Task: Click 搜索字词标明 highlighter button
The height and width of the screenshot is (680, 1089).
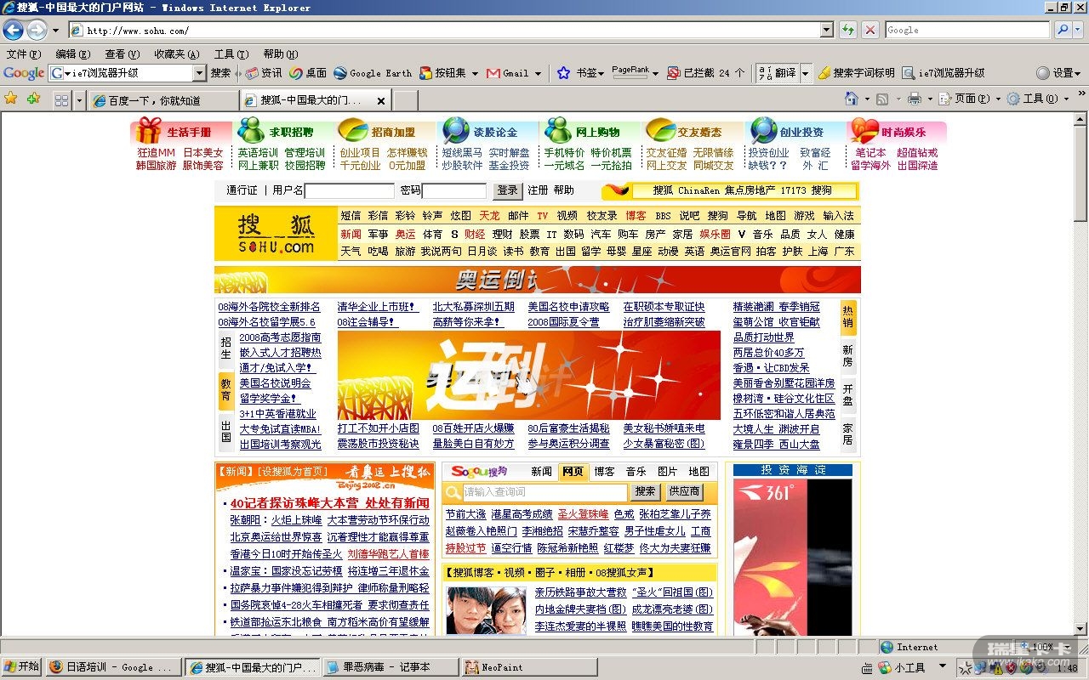Action: click(x=857, y=73)
